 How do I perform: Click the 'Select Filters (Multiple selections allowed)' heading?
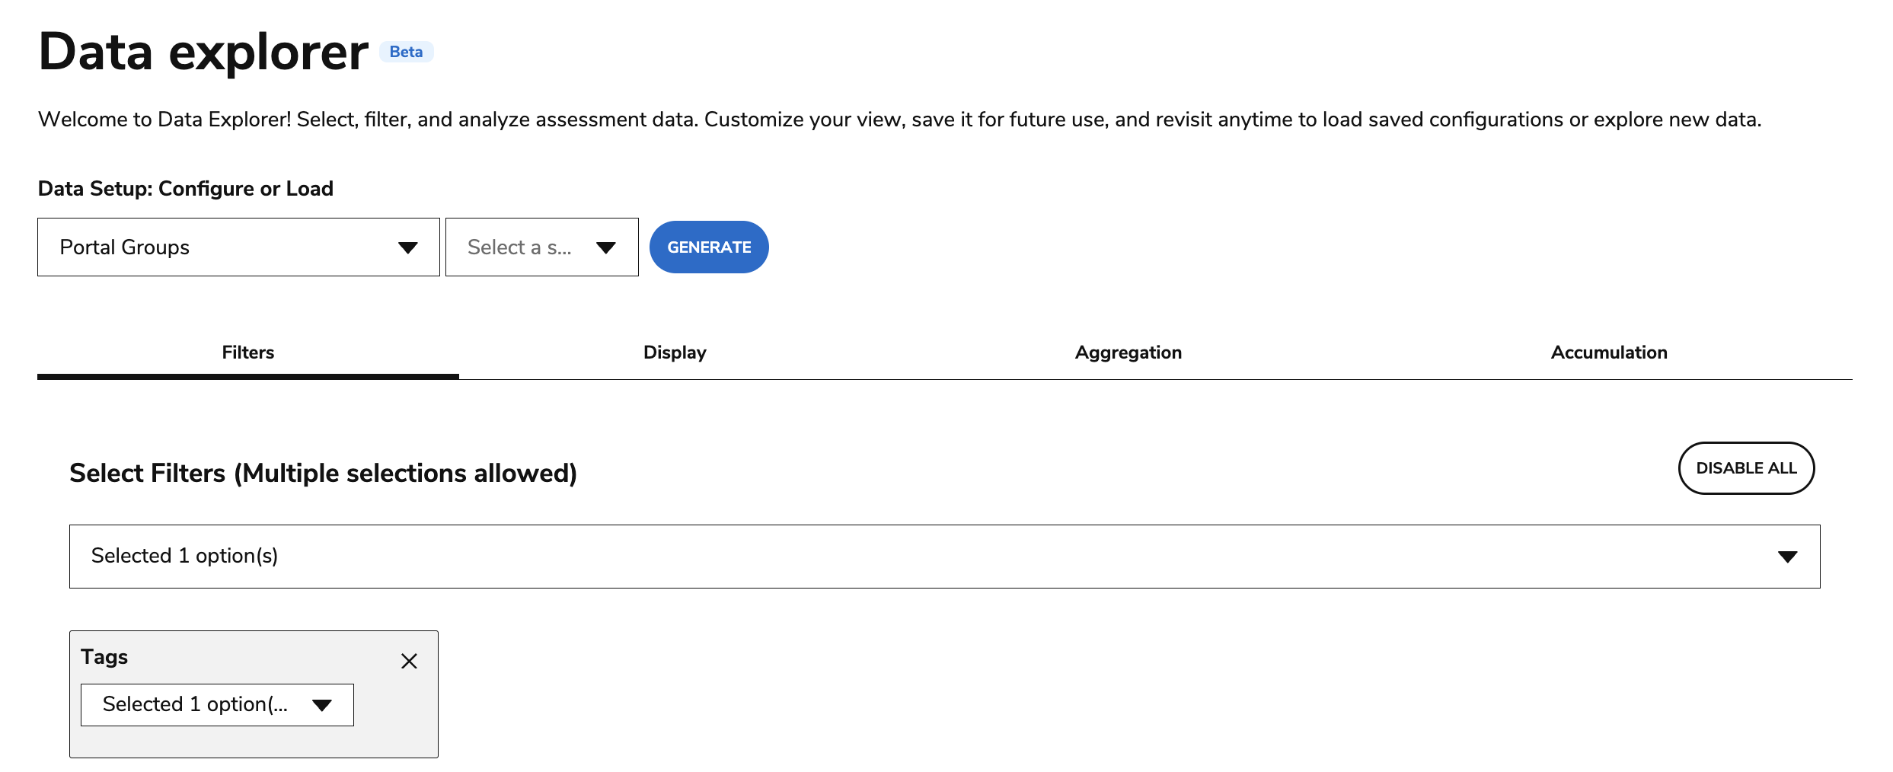323,474
